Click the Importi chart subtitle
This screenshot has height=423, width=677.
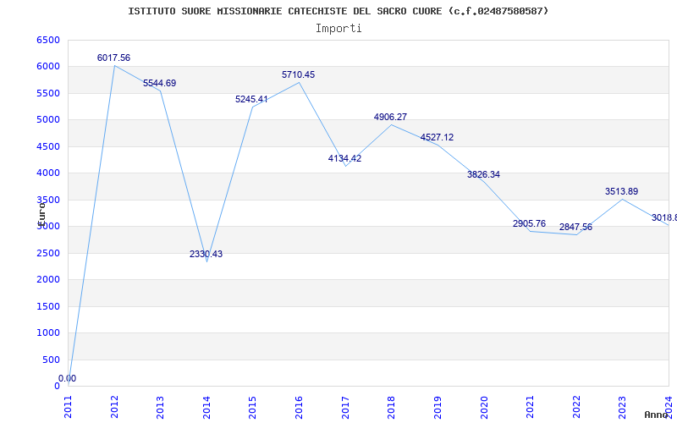click(338, 29)
